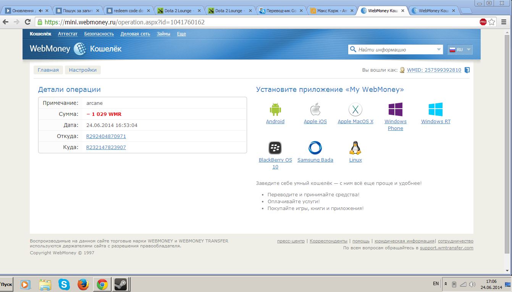Follow the support.wmtransfer.com link
The width and height of the screenshot is (512, 292).
pyautogui.click(x=447, y=248)
